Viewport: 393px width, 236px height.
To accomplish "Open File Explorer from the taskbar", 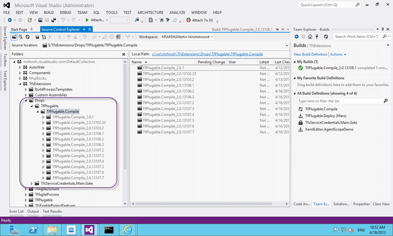I will [52, 230].
